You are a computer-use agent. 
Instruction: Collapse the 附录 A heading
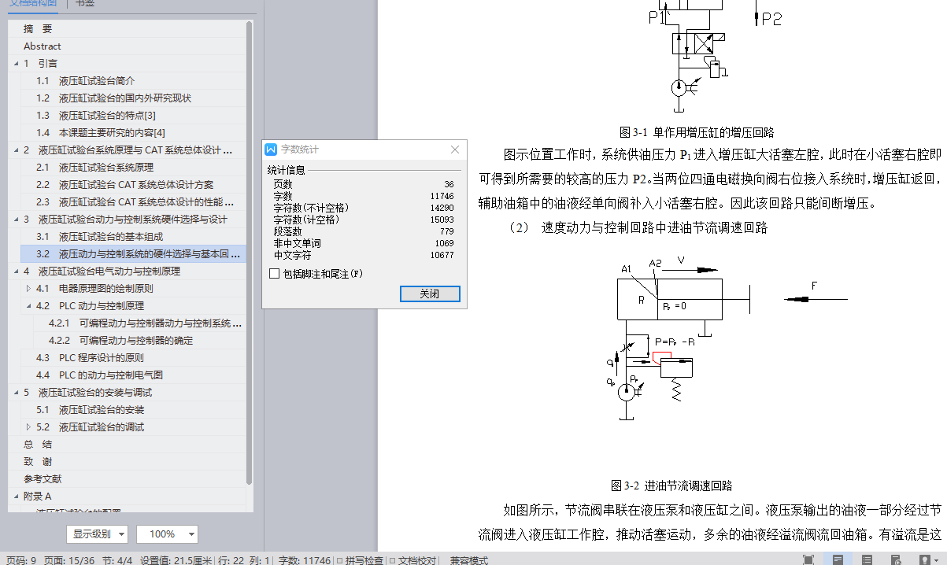tap(15, 497)
